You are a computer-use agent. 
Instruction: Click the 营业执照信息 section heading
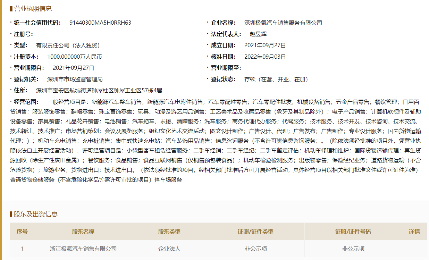coord(33,9)
